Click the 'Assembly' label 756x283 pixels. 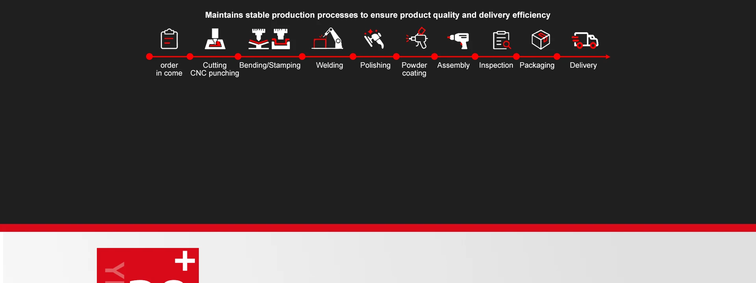[453, 65]
